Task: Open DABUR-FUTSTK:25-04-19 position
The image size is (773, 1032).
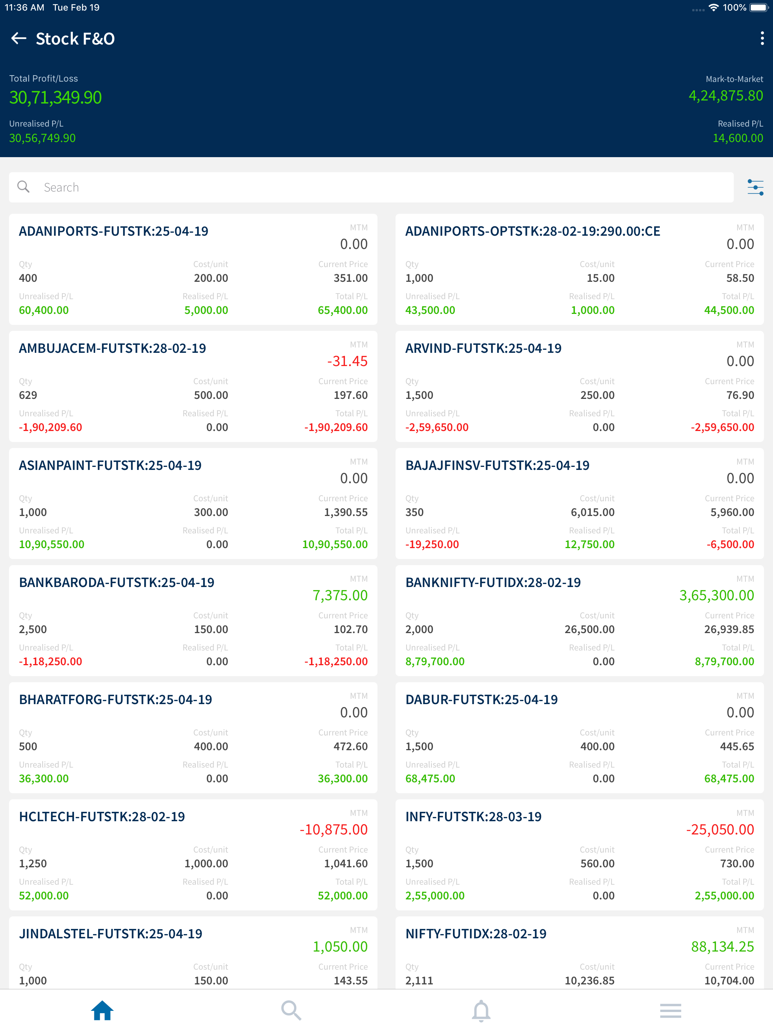Action: tap(579, 738)
